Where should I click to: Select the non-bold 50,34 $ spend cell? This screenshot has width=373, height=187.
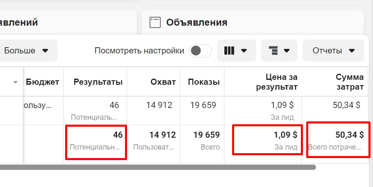point(335,110)
